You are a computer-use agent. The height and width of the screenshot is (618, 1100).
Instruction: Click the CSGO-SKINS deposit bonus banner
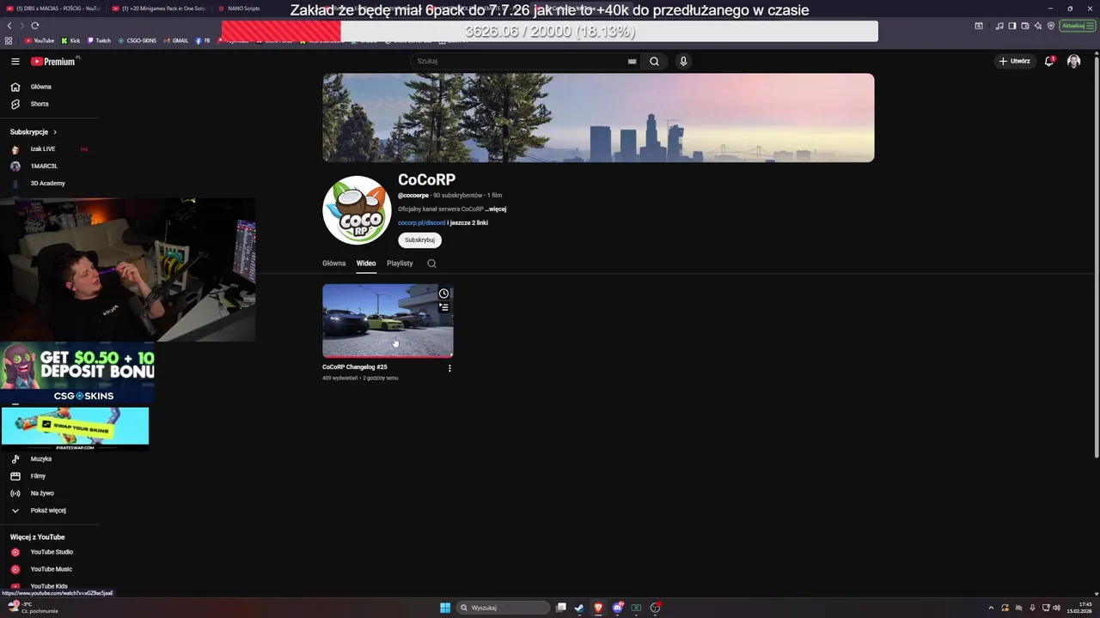(x=77, y=373)
